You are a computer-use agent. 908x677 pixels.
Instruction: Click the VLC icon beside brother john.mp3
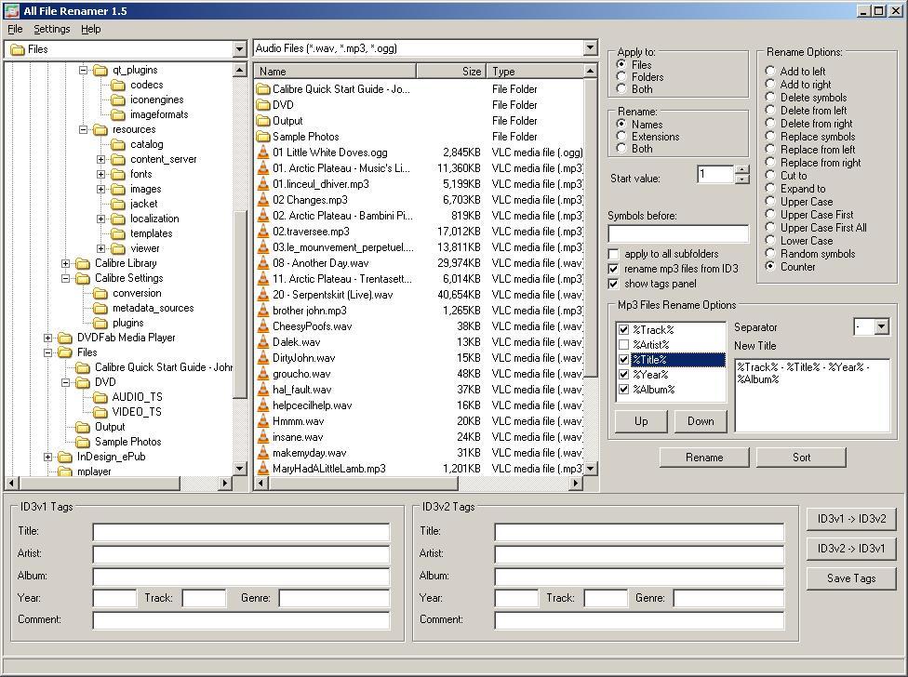[x=263, y=311]
